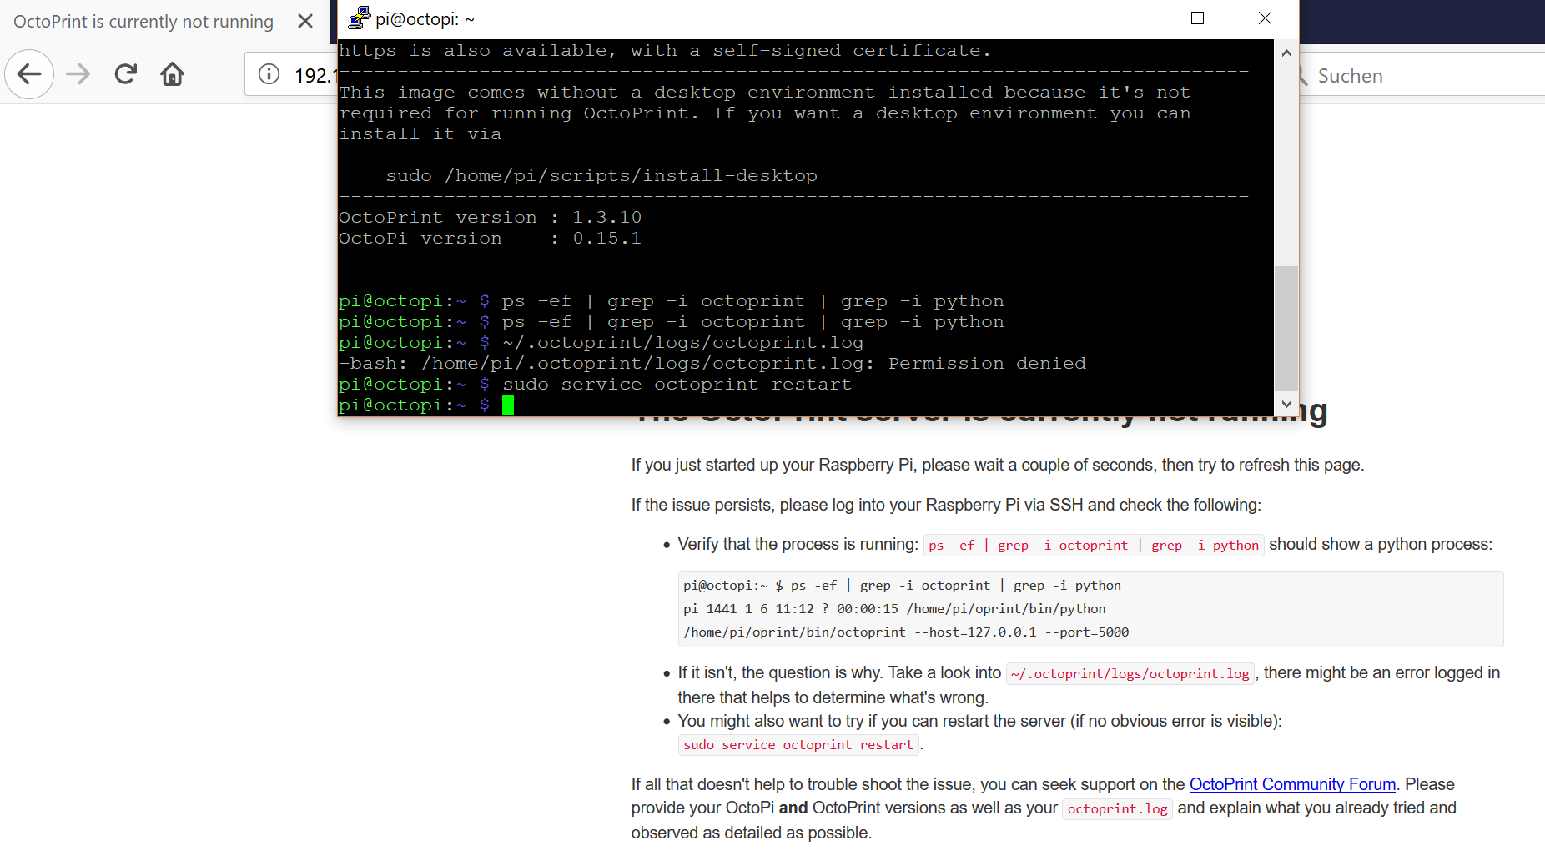Click the address bar showing 192.
Image resolution: width=1545 pixels, height=856 pixels.
pyautogui.click(x=314, y=75)
